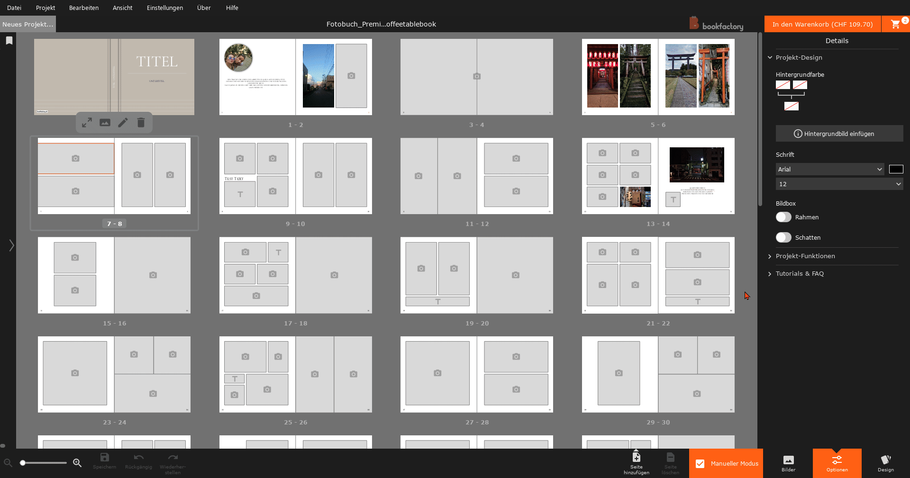This screenshot has width=910, height=478.
Task: Open the shopping cart icon
Action: tap(895, 24)
